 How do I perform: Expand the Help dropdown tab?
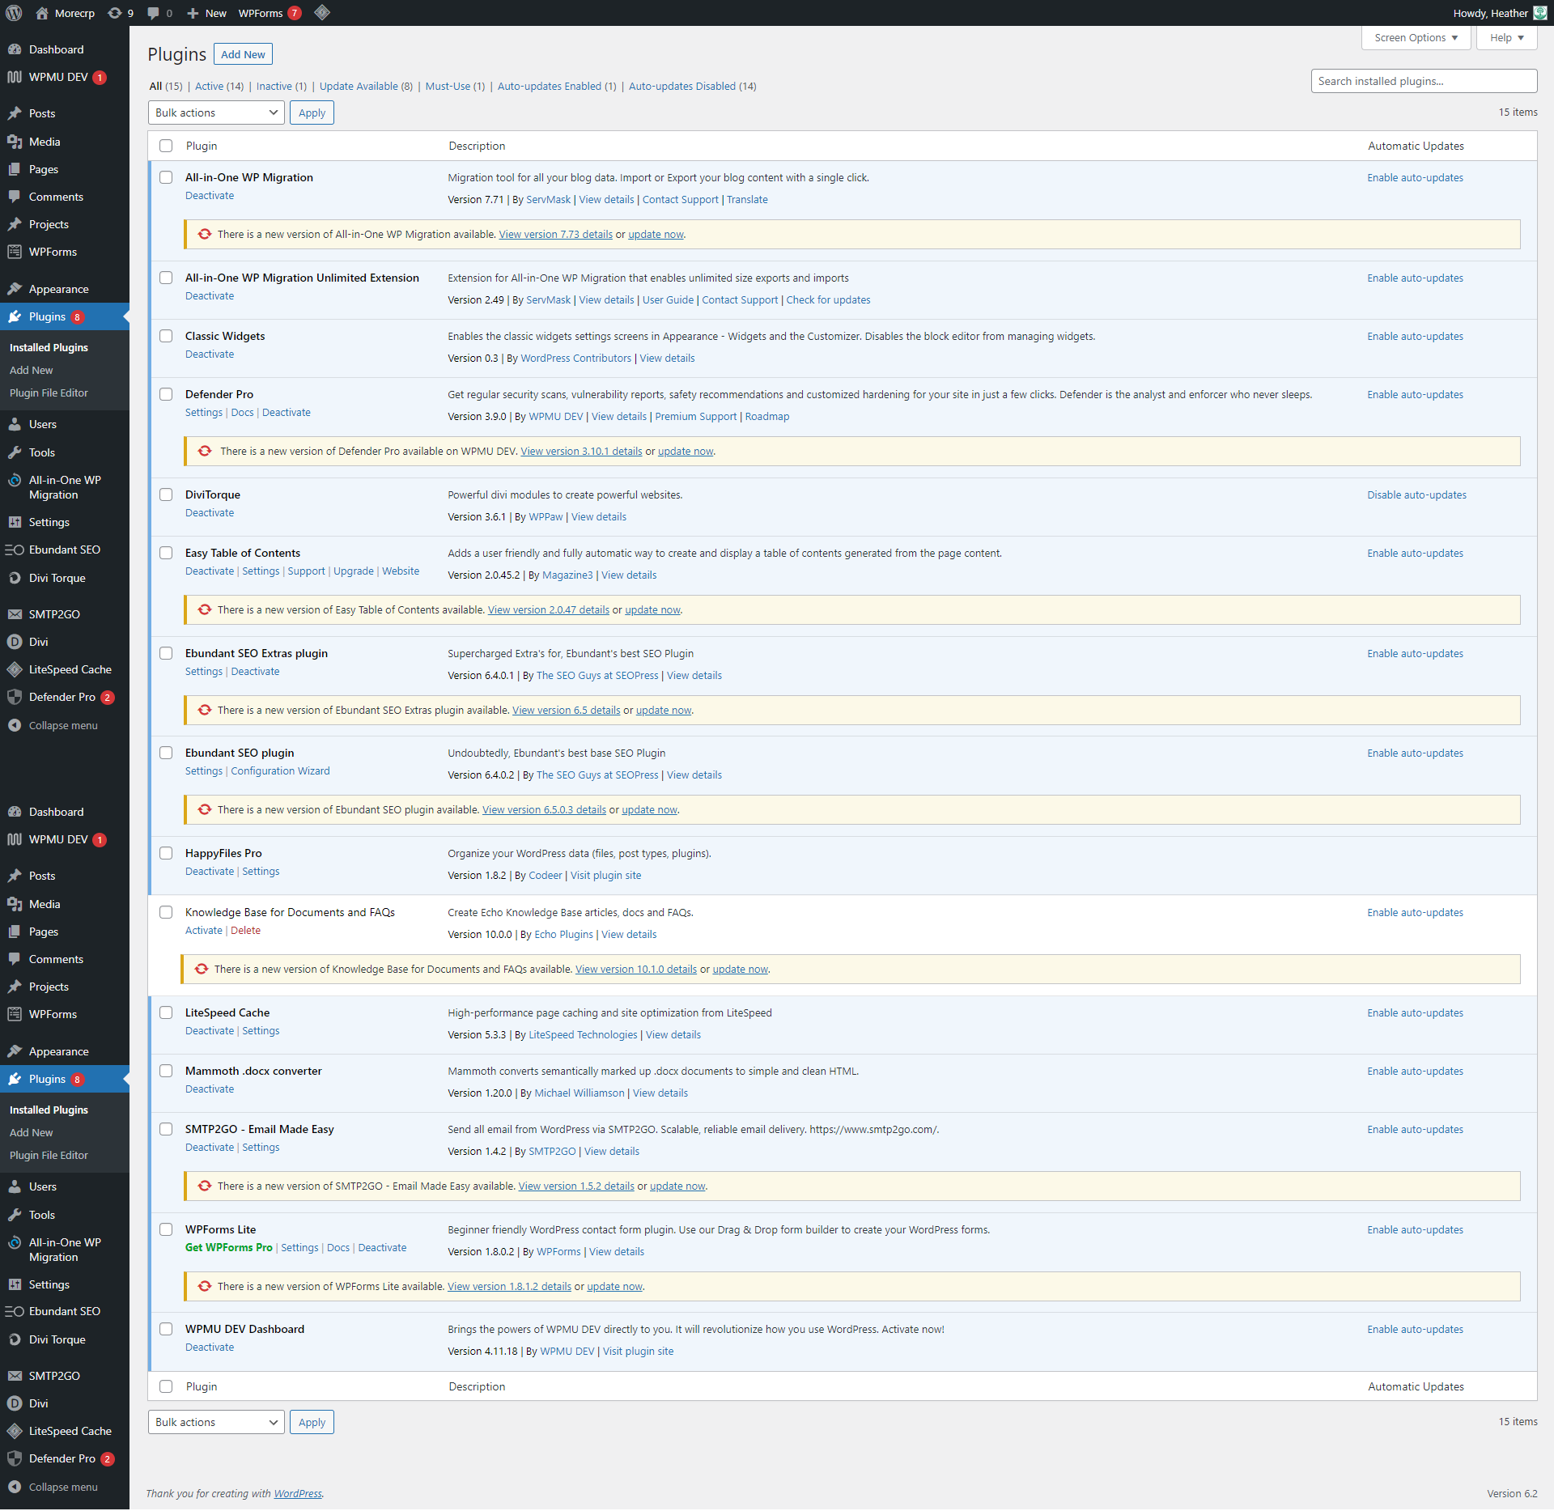tap(1505, 38)
